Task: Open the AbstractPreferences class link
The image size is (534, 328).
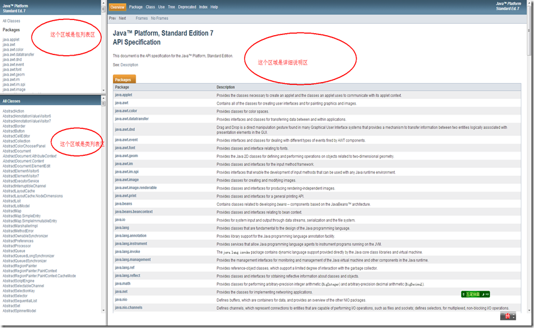Action: [18, 241]
